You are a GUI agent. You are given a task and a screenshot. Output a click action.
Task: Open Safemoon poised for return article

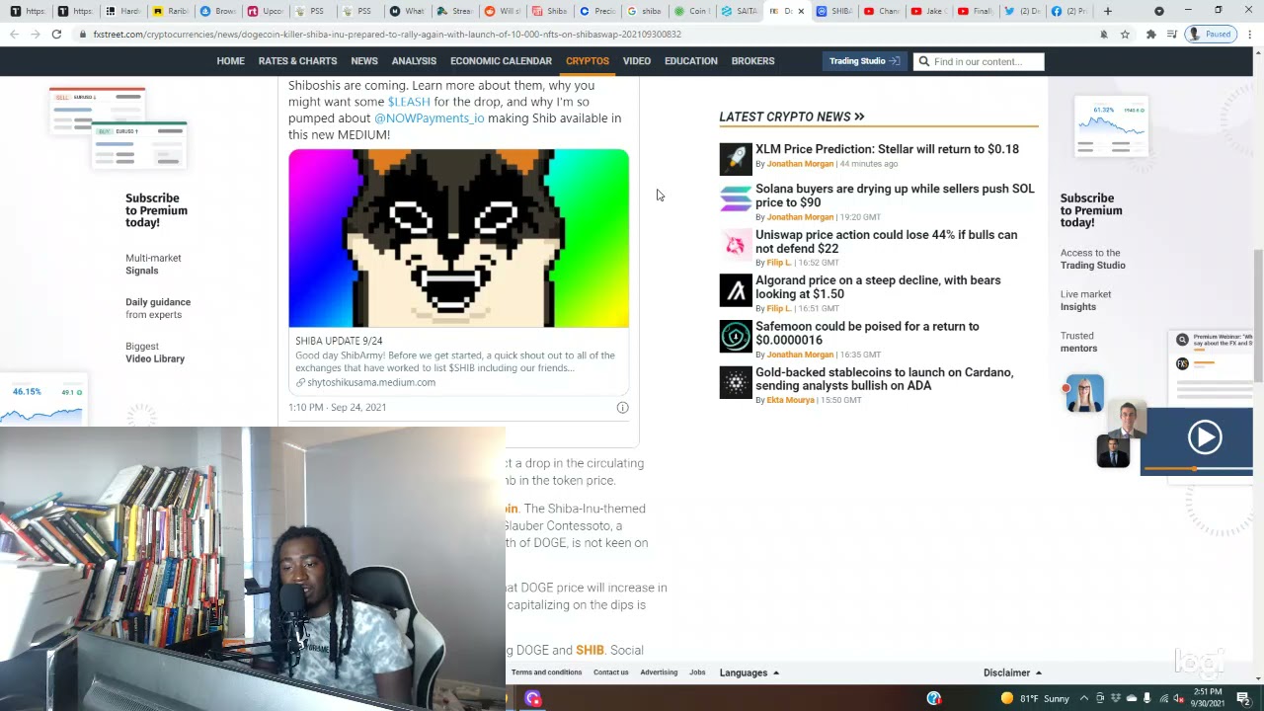tap(867, 333)
